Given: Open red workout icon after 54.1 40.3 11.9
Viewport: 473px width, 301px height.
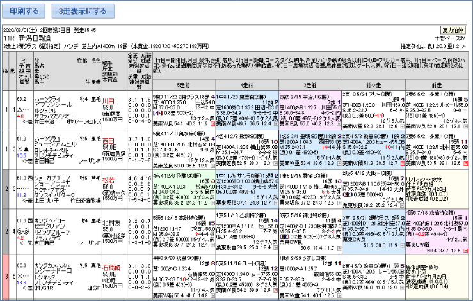Looking at the screenshot, I should coord(213,124).
